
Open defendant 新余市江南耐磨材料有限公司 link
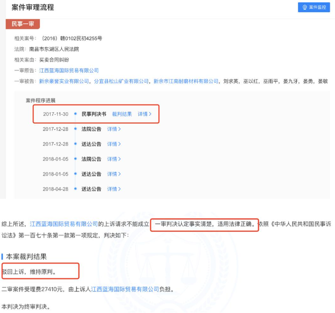point(186,81)
